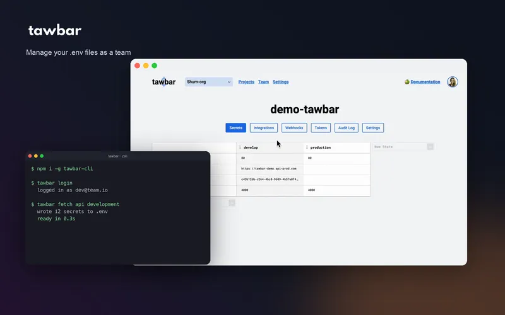Screen dimensions: 505x315
Task: Open the project Settings tab
Action: (373, 128)
